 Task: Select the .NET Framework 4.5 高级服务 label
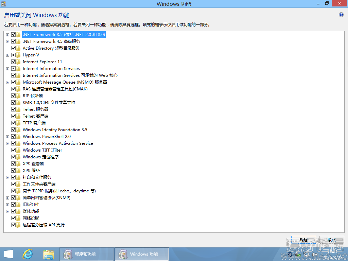click(52, 41)
